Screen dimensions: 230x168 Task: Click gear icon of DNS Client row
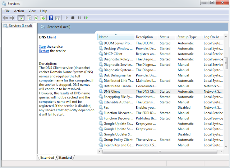click(101, 91)
